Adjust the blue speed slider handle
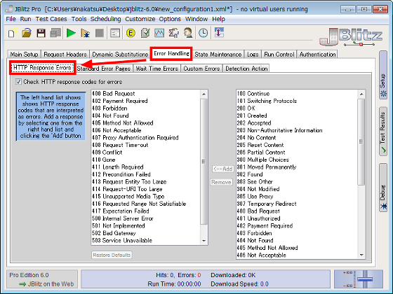 coord(365,279)
